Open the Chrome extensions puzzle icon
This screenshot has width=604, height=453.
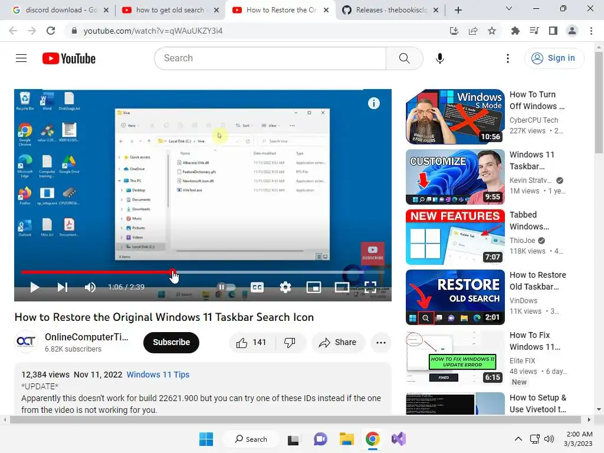click(515, 31)
